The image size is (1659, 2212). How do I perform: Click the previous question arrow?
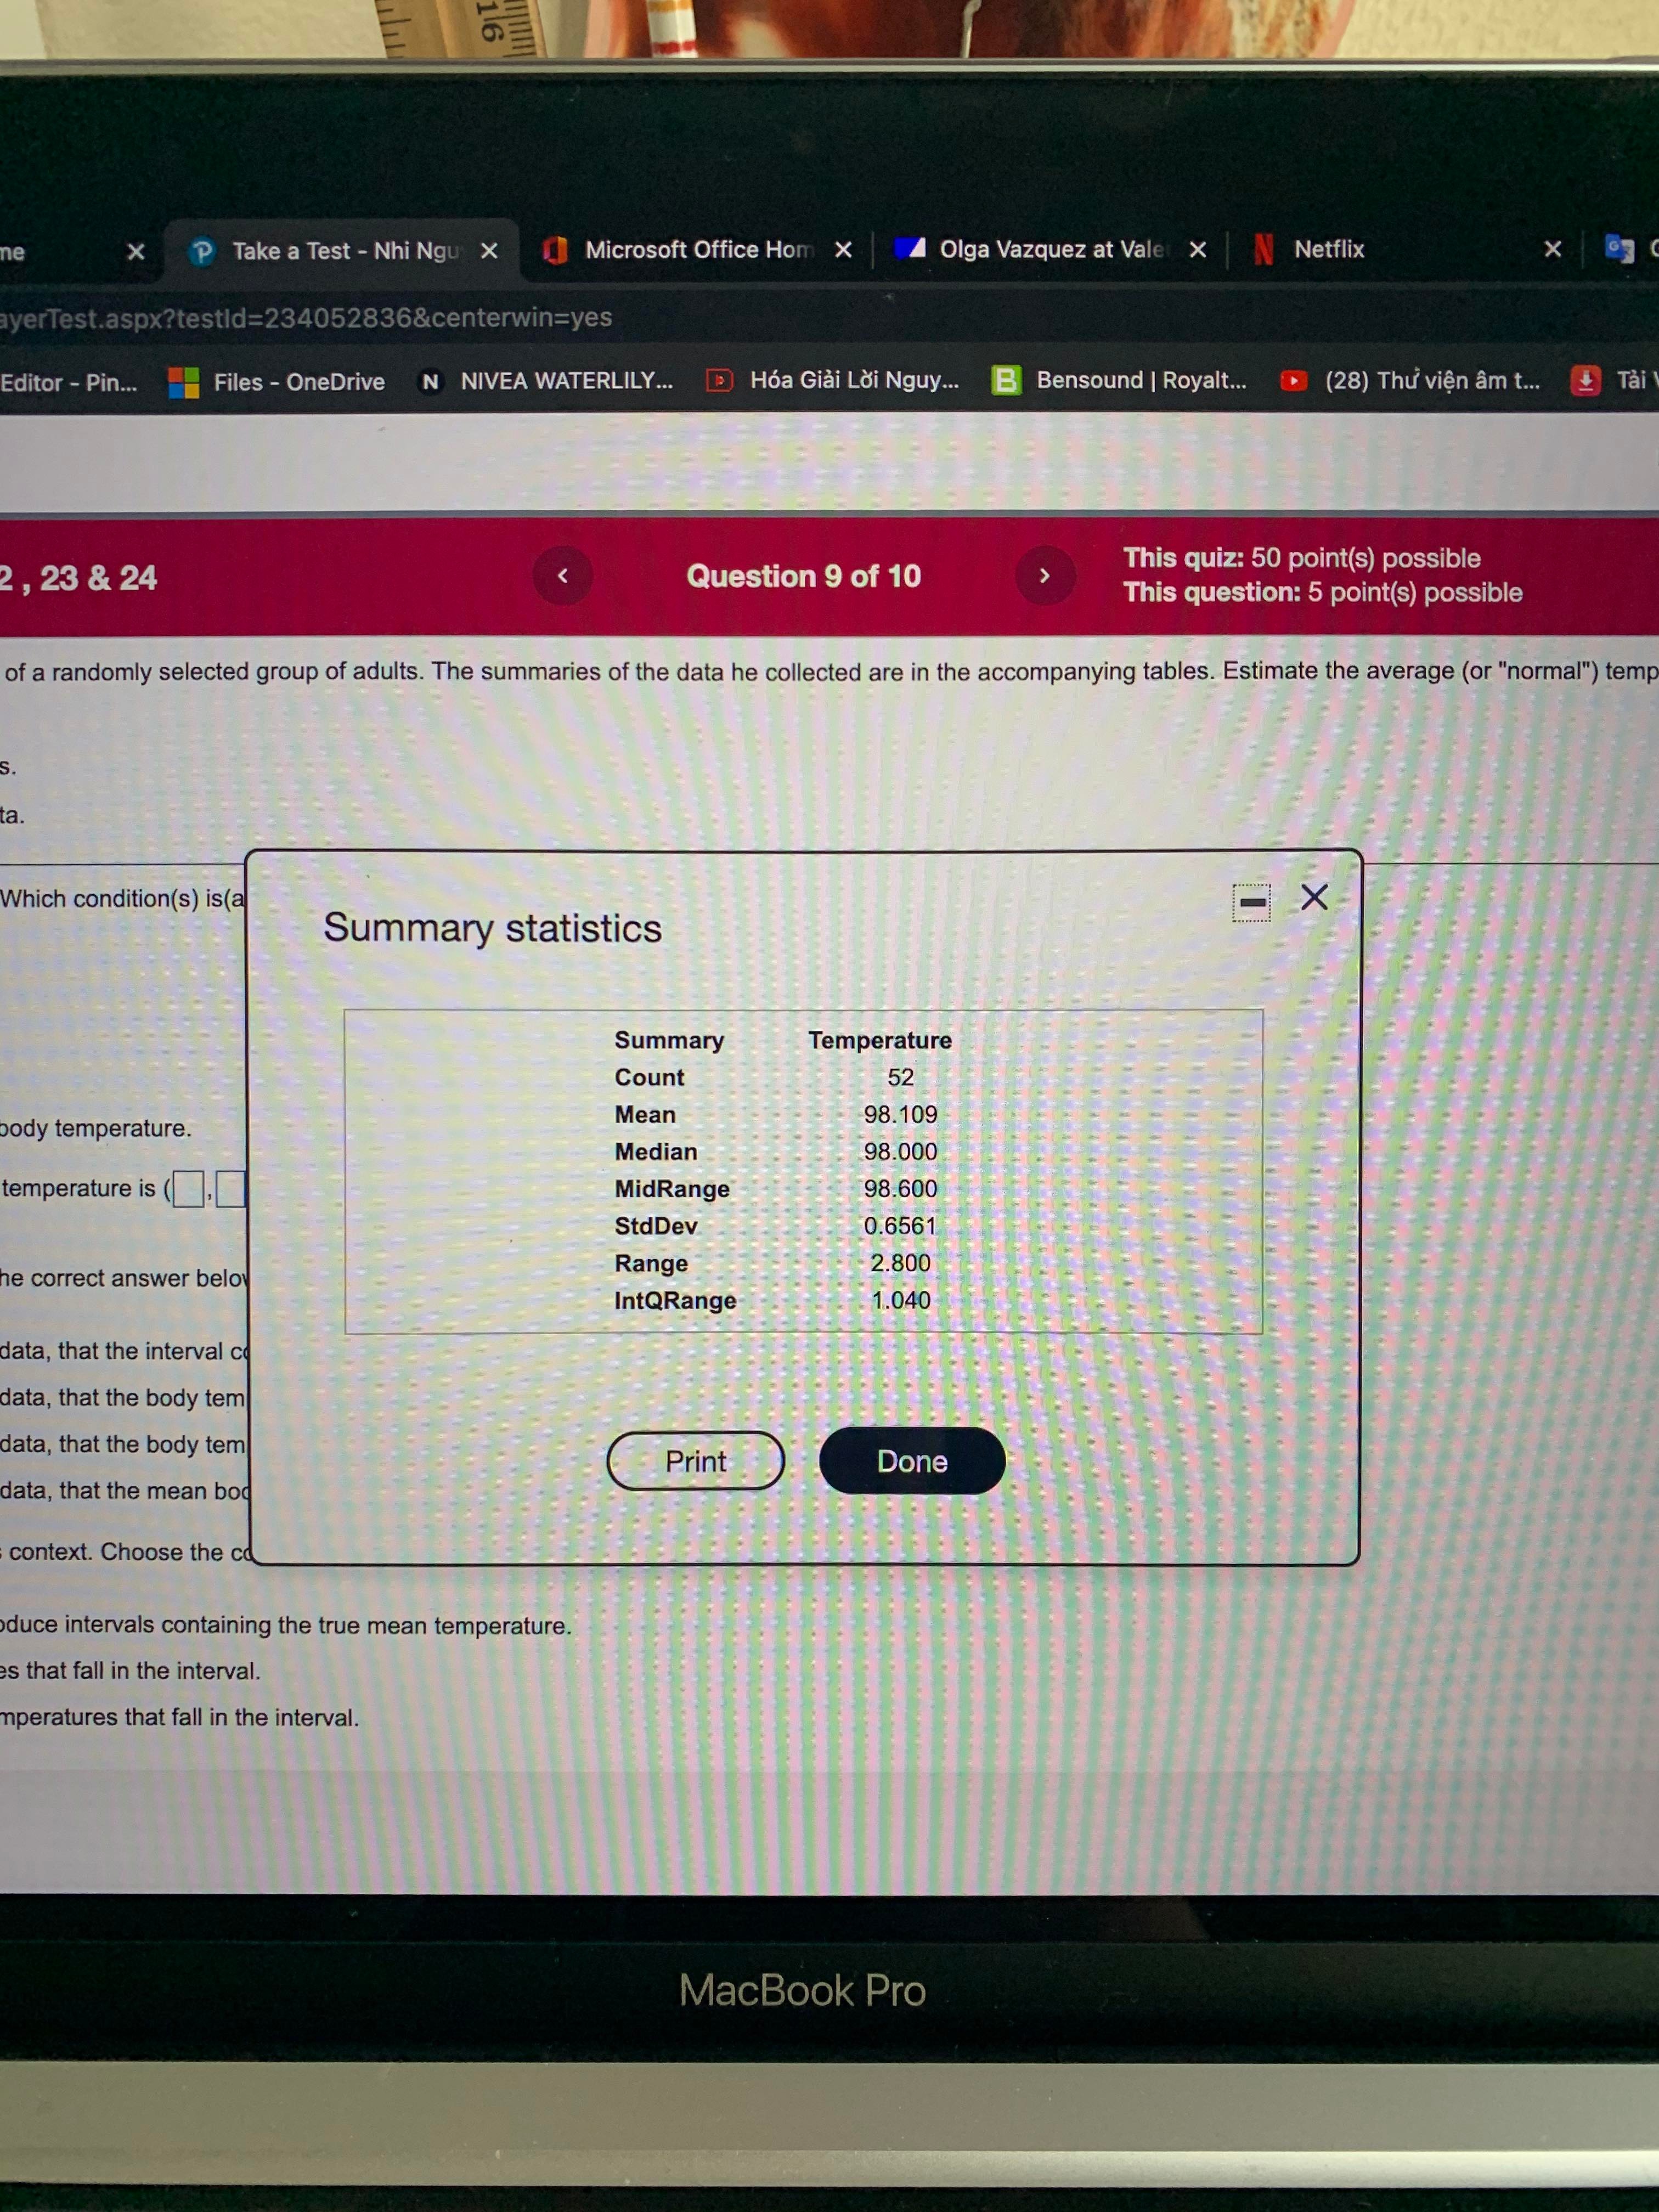pos(563,575)
